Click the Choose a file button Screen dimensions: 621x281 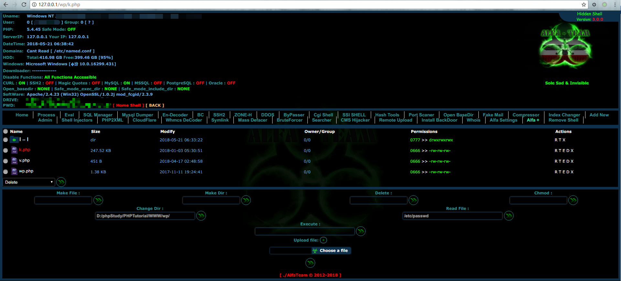[331, 251]
